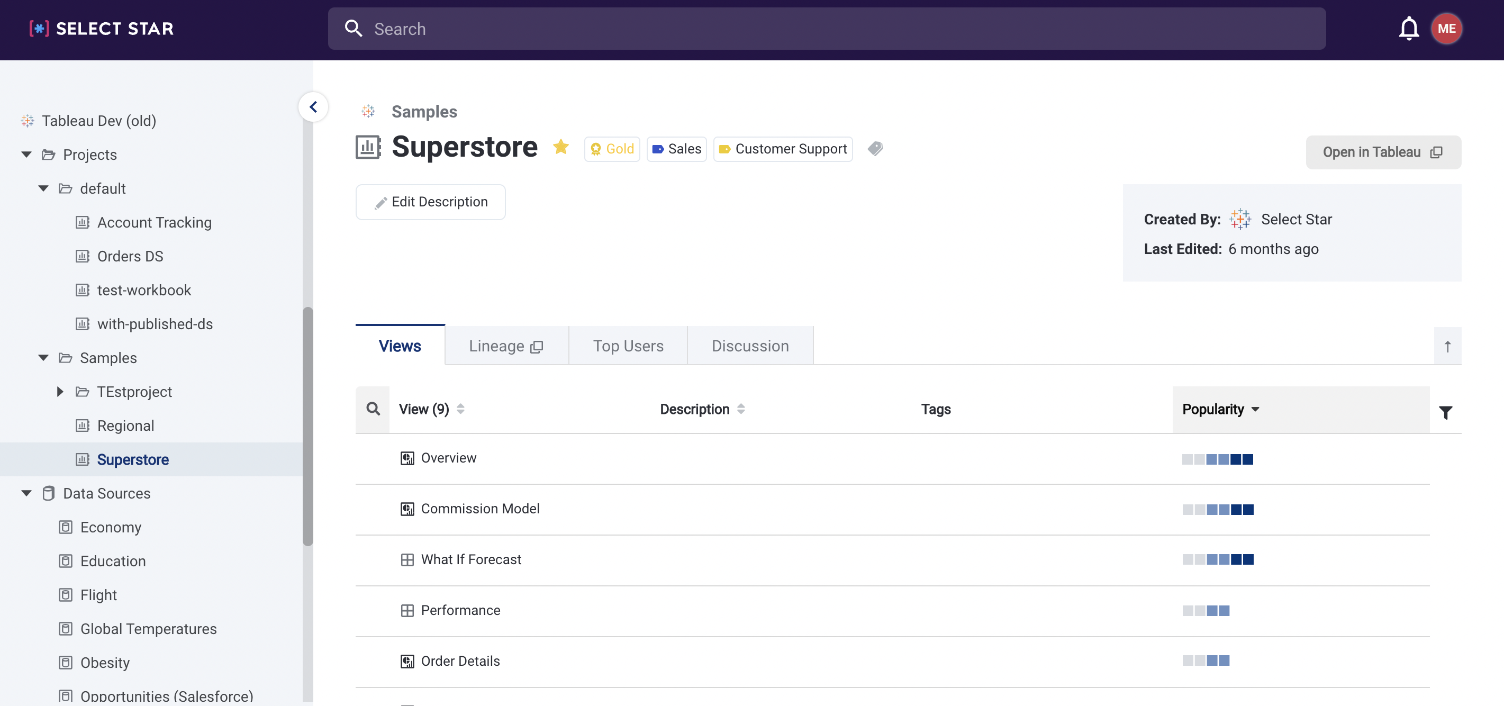Screen dimensions: 1504x706
Task: Open the Obesity data source
Action: point(104,662)
